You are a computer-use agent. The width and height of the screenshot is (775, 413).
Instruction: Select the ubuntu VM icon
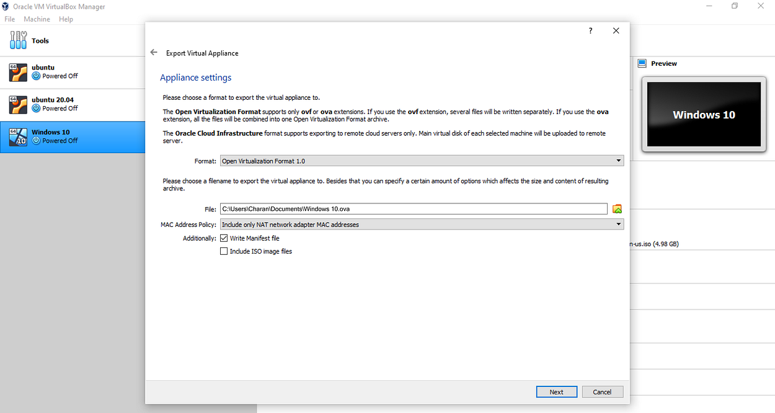[18, 73]
